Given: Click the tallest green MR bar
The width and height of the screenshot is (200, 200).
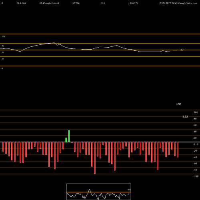Looking at the screenshot, I should (69, 136).
